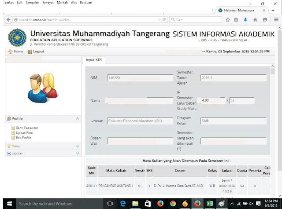Open the address bar history dropdown
Viewport: 282px width, 209px height.
pos(160,19)
